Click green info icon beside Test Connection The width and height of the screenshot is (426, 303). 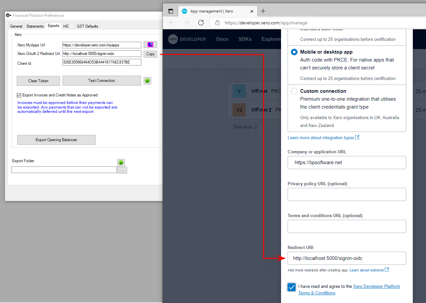(x=147, y=81)
